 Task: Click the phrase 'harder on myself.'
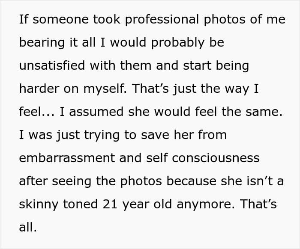point(73,89)
